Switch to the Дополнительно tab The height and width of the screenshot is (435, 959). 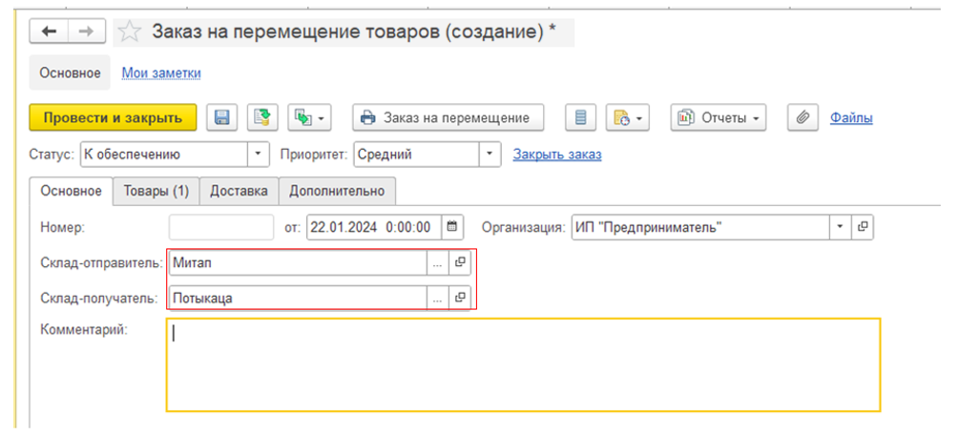337,191
